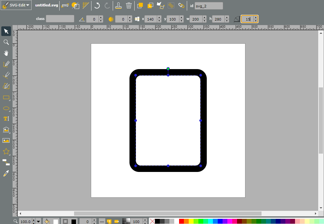Toggle the grid display
This screenshot has width=324, height=224.
pyautogui.click(x=86, y=5)
